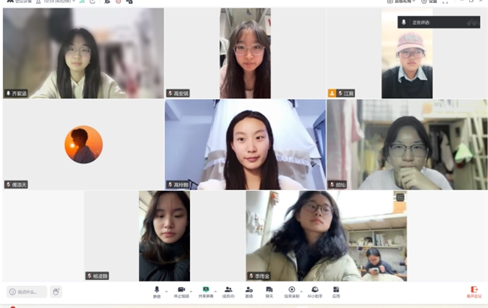Viewport: 488px width, 308px height.
Task: Open the 成员 members list
Action: pos(227,291)
